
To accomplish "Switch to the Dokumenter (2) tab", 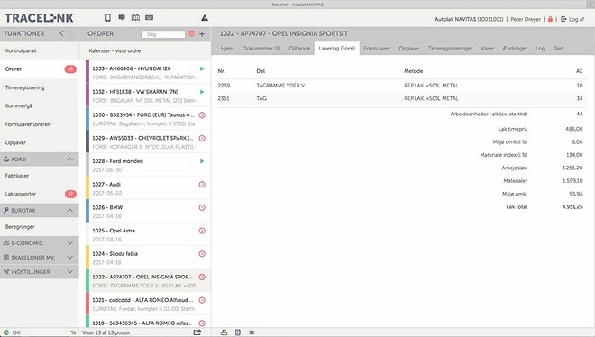I will coord(261,48).
